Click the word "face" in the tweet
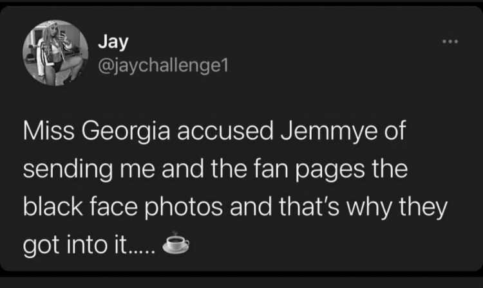The width and height of the screenshot is (483, 288). click(x=113, y=206)
